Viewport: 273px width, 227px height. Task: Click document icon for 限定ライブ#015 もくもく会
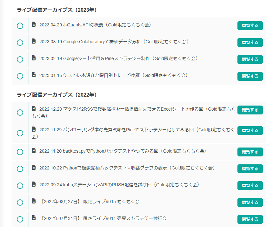[x=34, y=201]
